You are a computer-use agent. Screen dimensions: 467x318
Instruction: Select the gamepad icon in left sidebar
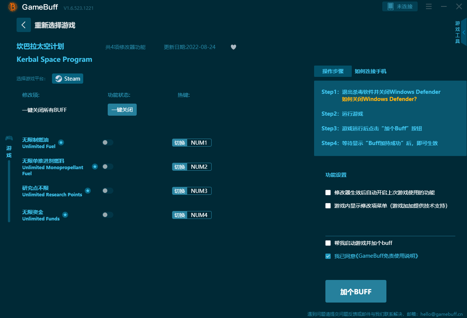click(x=9, y=138)
